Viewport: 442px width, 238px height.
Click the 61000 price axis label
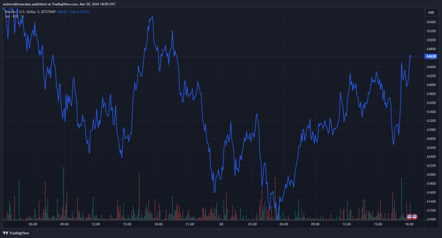431,219
